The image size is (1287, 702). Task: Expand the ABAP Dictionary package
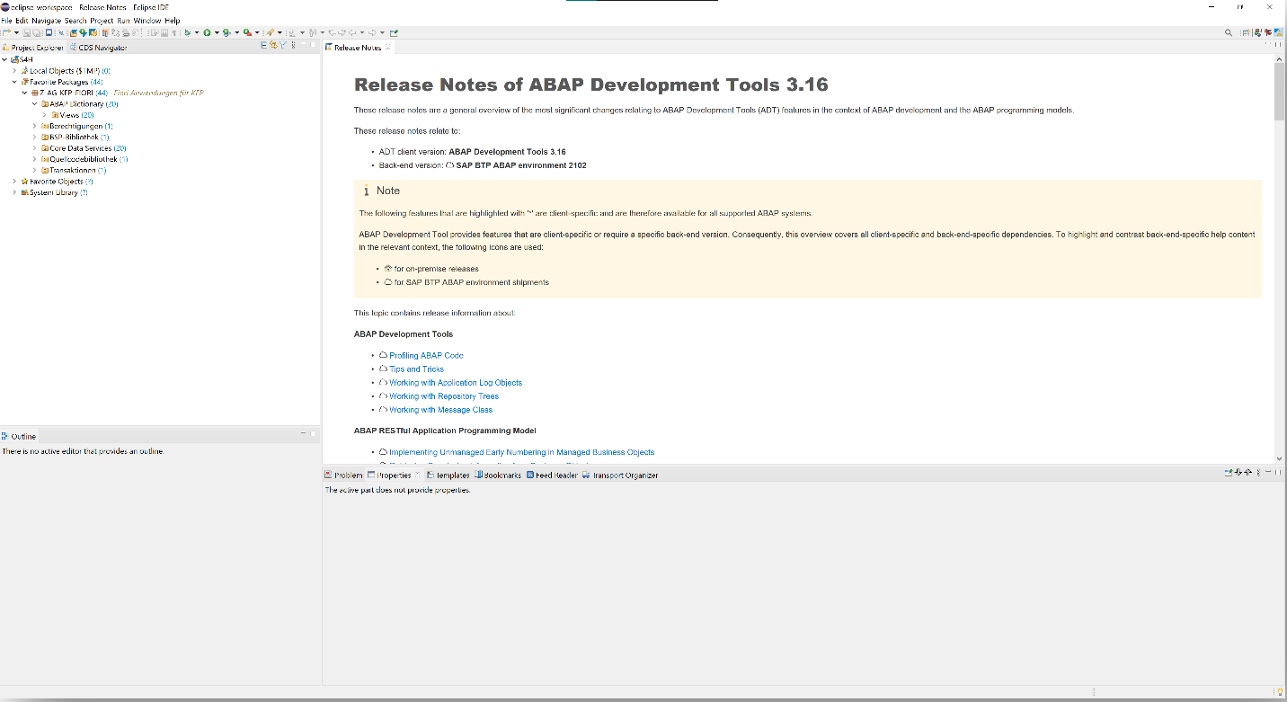[34, 103]
